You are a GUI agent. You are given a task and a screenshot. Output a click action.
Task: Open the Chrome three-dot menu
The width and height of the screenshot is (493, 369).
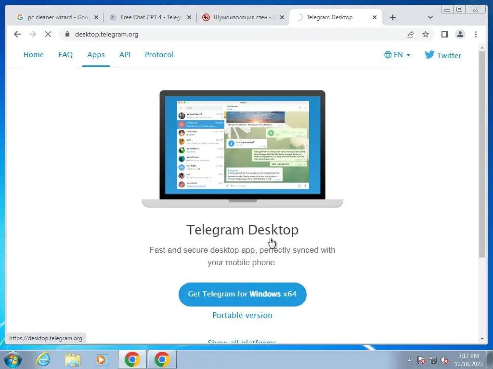[x=476, y=34]
